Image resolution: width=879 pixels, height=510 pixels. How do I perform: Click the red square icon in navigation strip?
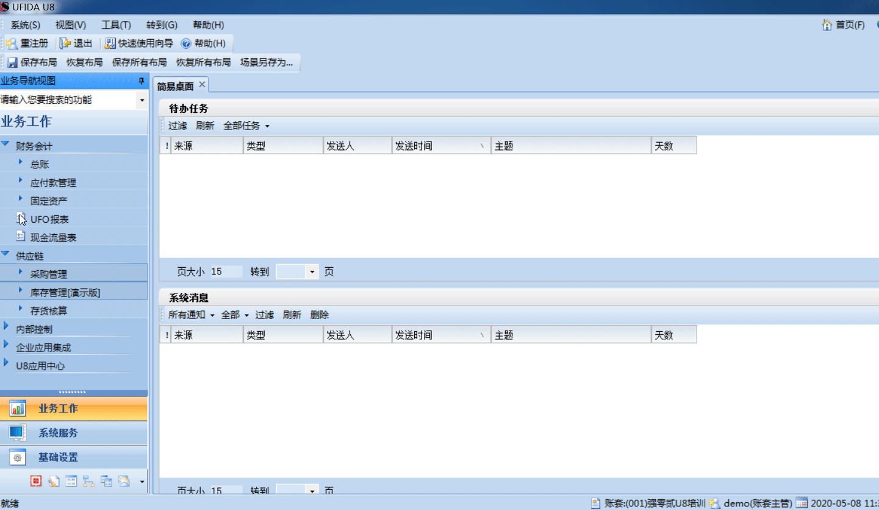[36, 481]
